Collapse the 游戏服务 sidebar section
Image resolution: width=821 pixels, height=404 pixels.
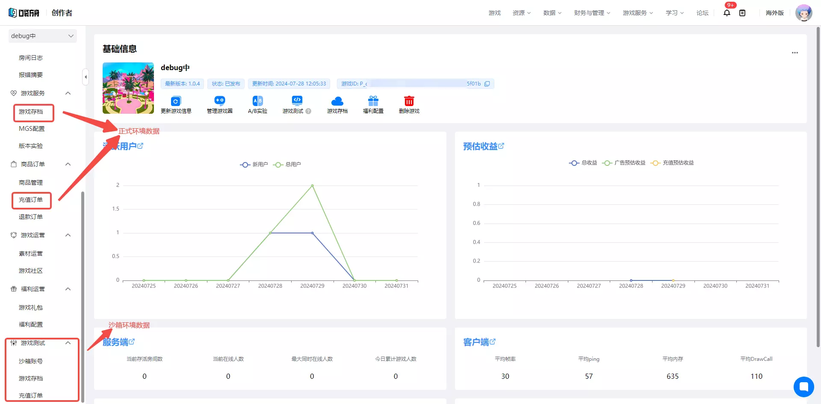coord(68,93)
